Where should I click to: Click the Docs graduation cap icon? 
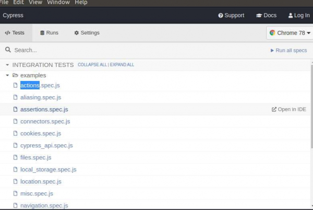[x=259, y=15]
